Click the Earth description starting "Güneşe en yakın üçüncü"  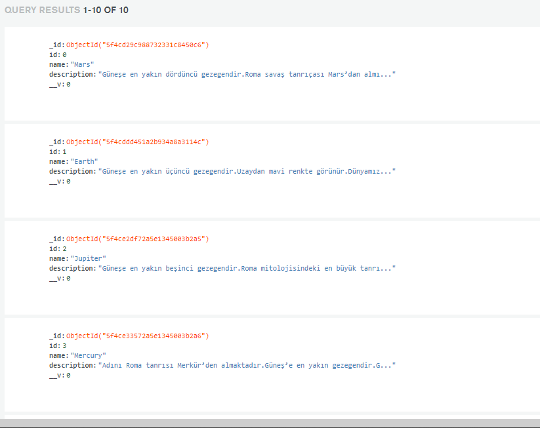(247, 171)
